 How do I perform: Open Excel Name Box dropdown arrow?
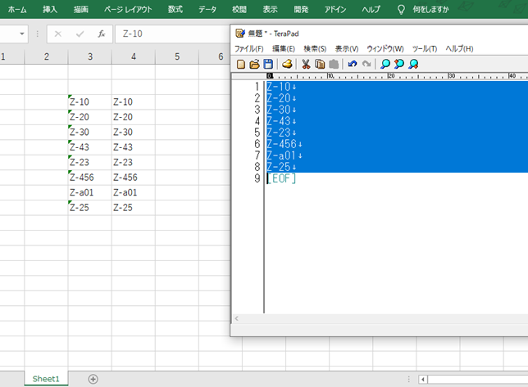point(22,34)
